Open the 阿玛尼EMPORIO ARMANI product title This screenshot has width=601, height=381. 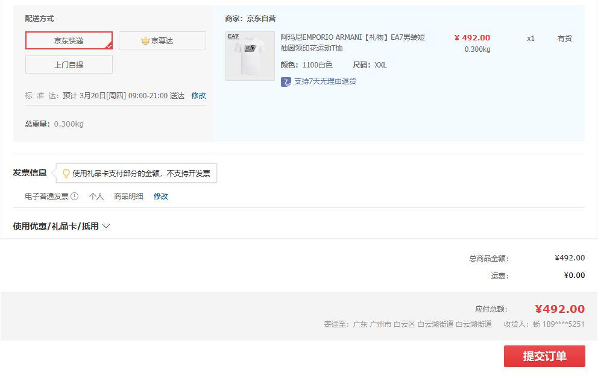click(x=353, y=43)
